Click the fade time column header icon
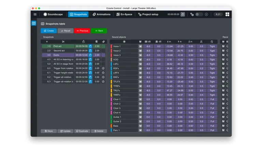 click(x=97, y=42)
